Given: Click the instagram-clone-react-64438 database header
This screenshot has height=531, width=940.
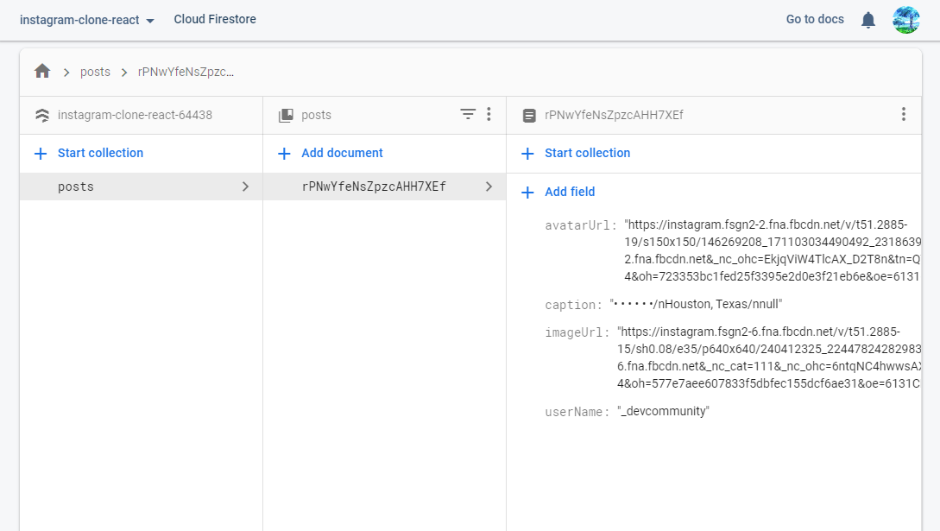Looking at the screenshot, I should [x=135, y=115].
